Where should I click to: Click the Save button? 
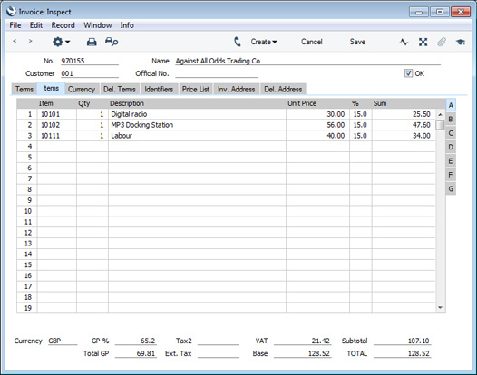click(x=357, y=42)
